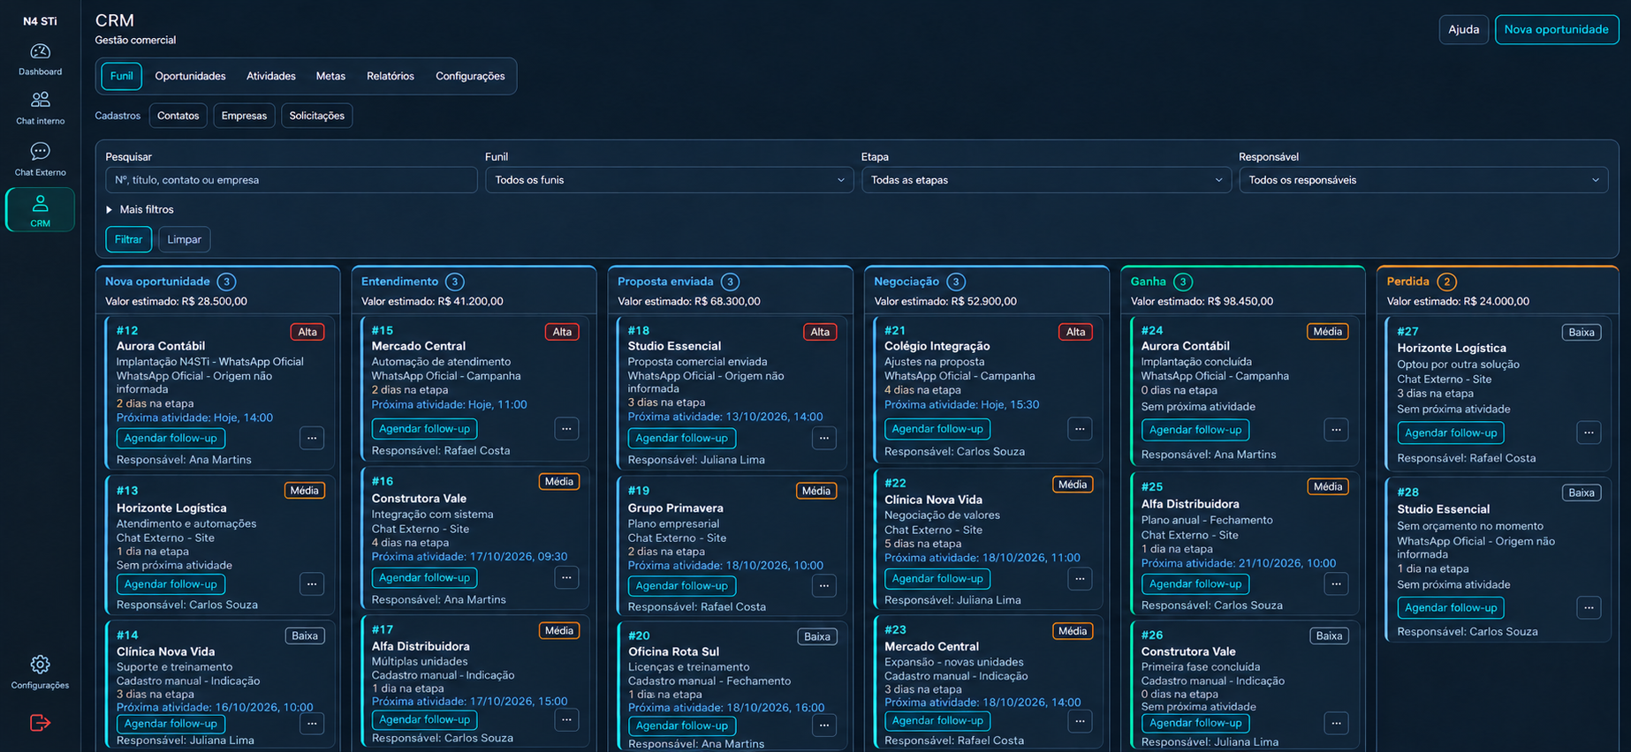Switch to the Oportunidades tab
This screenshot has width=1631, height=752.
[190, 76]
